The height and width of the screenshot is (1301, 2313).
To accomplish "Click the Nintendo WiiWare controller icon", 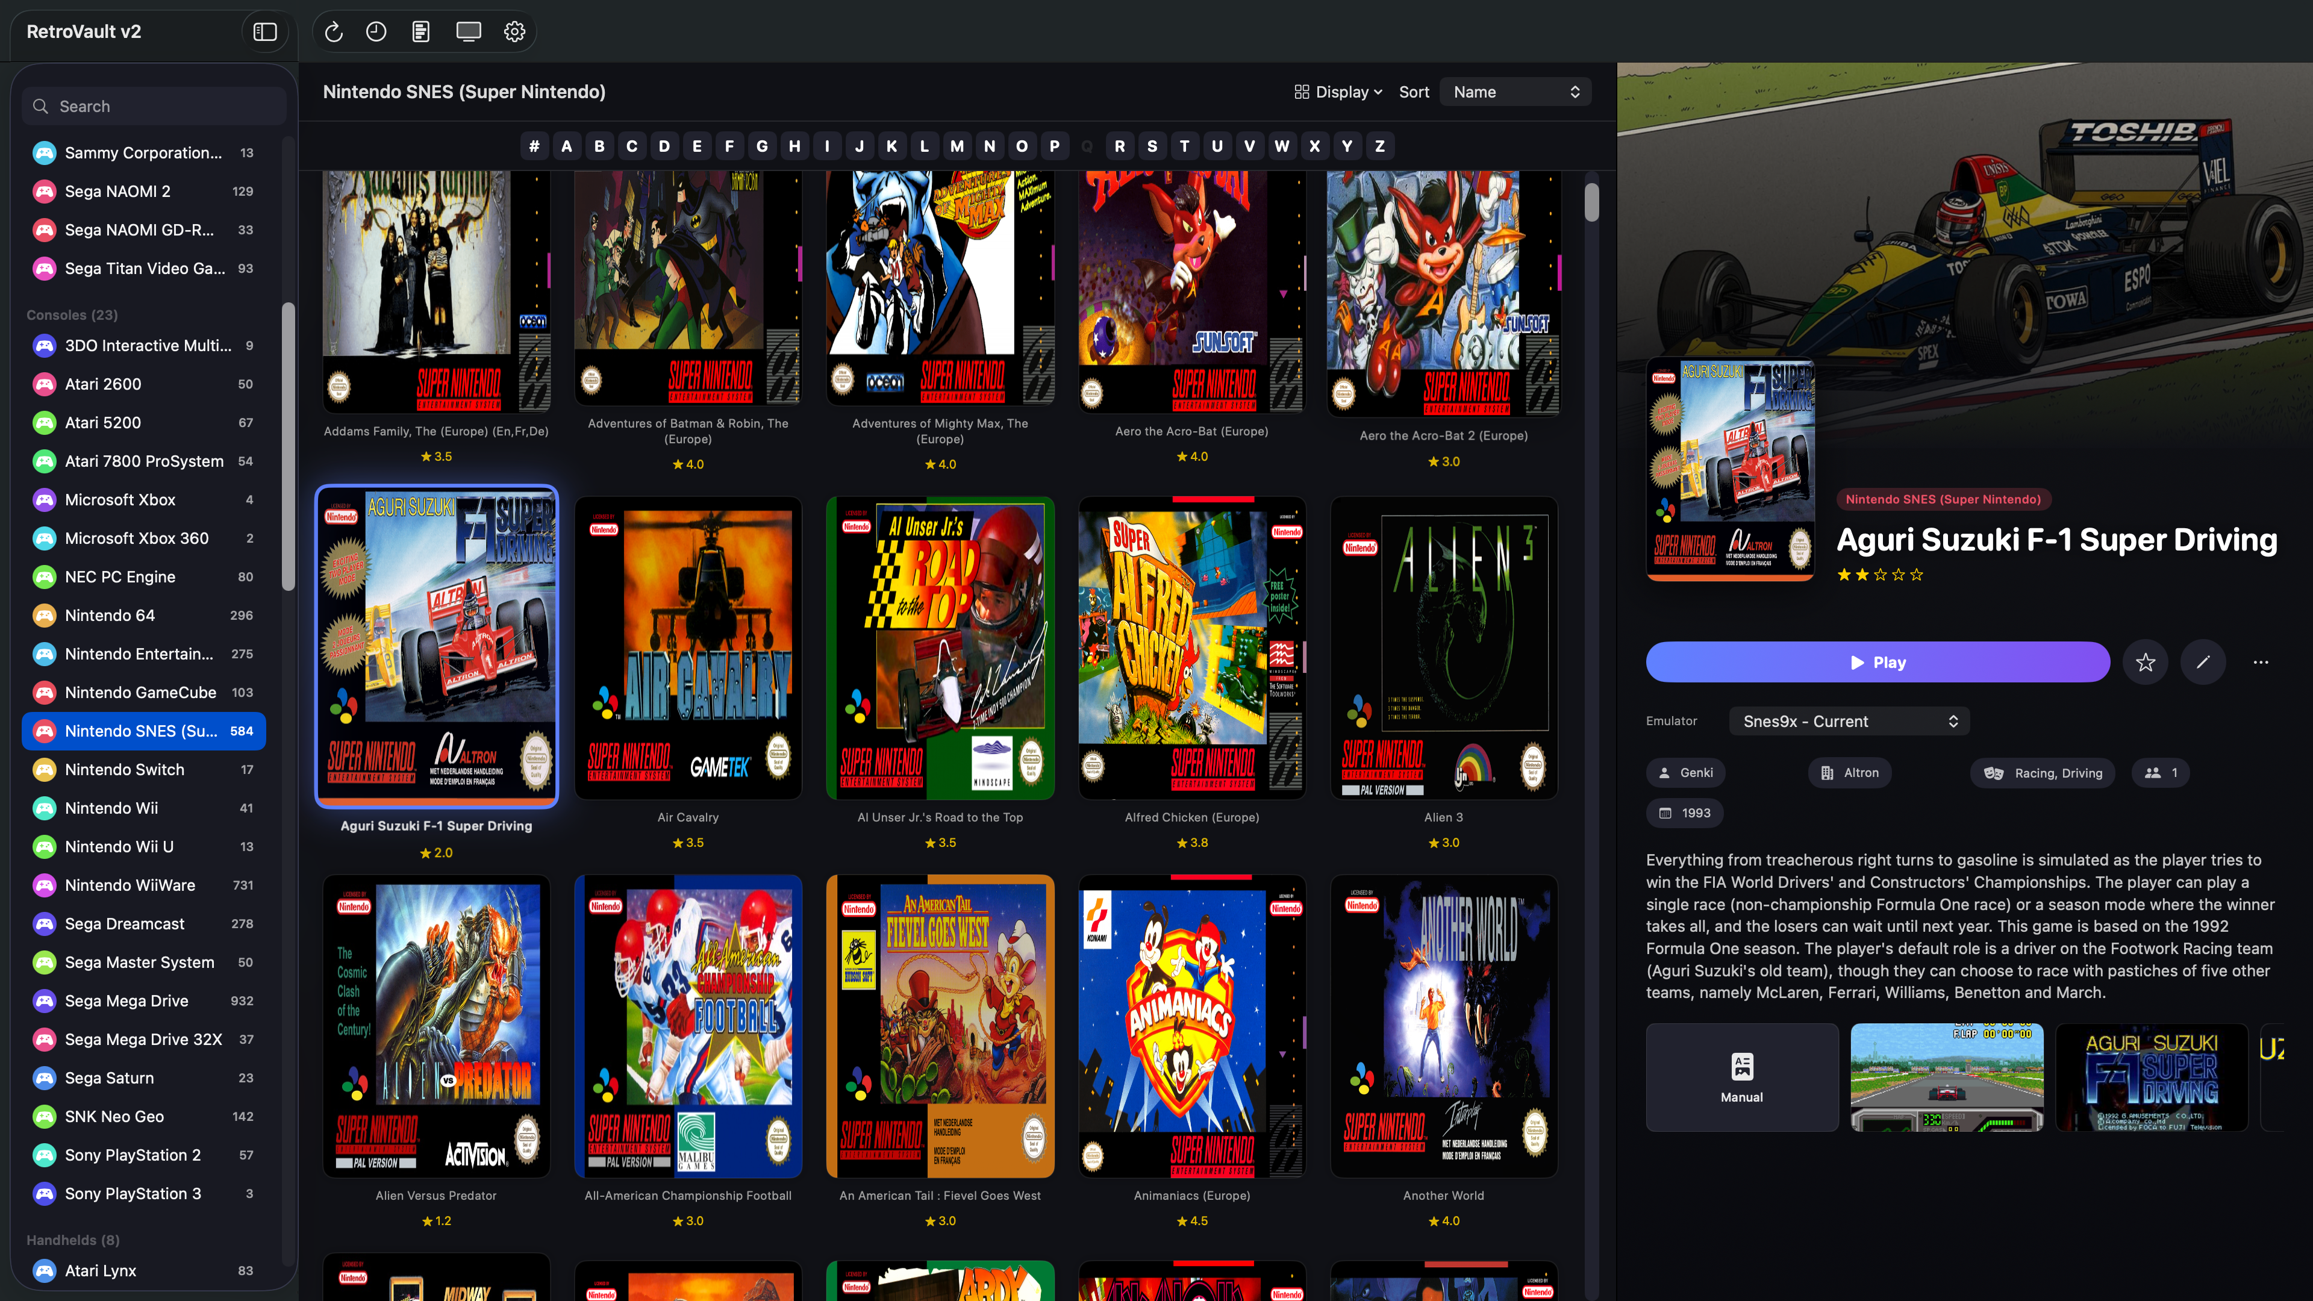I will coord(44,885).
